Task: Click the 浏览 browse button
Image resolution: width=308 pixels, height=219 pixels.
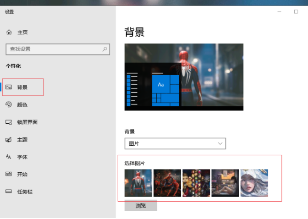Action: 141,205
